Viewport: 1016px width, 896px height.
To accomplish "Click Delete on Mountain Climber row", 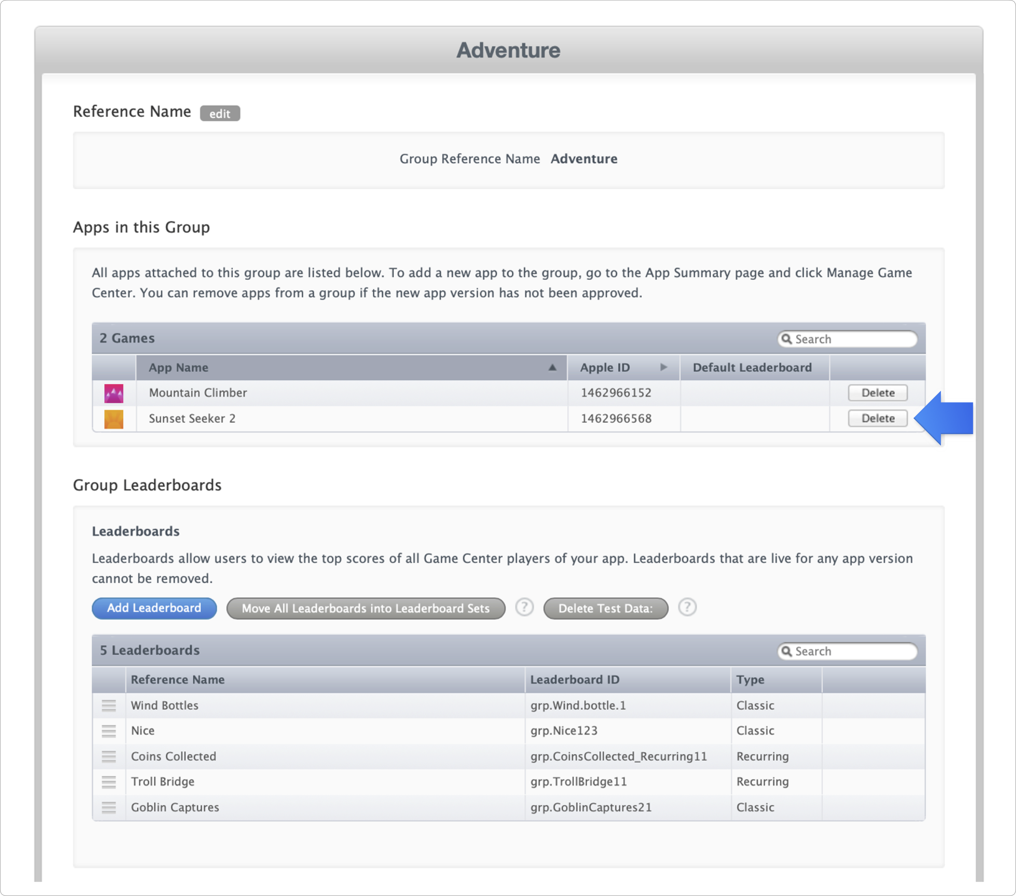I will [877, 394].
